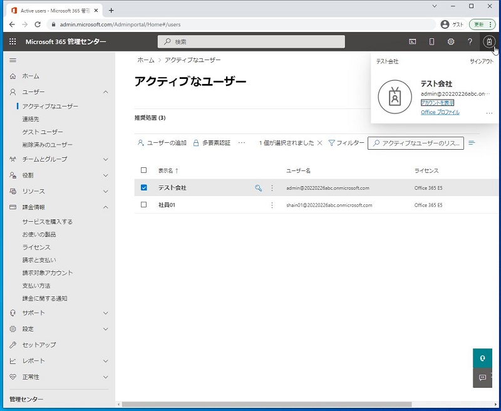Screen dimensions: 501x411
Task: Click the ユーザー名 column header
Action: [x=298, y=170]
